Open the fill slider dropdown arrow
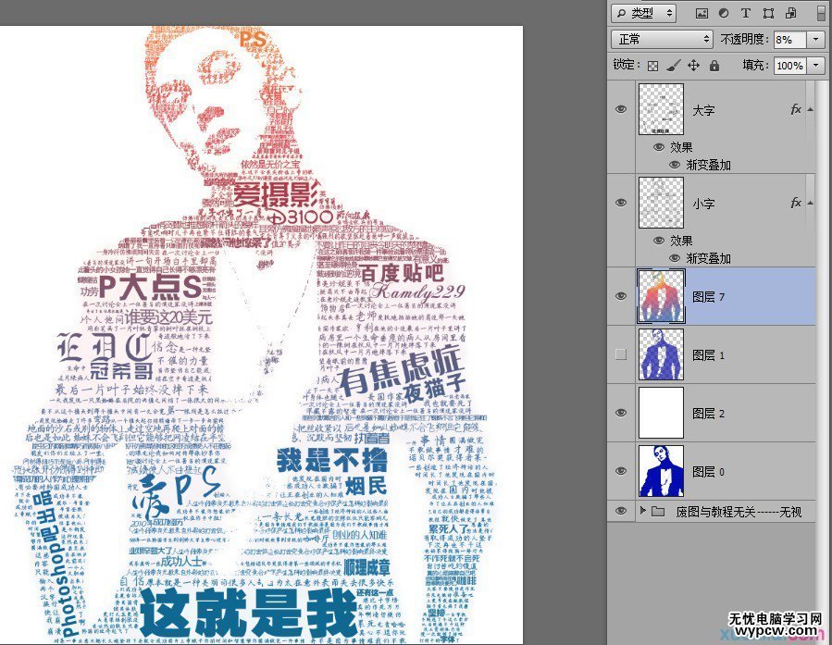 [x=815, y=66]
